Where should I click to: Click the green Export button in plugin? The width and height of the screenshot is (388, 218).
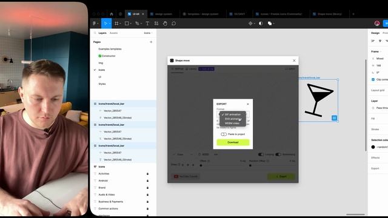pyautogui.click(x=281, y=176)
